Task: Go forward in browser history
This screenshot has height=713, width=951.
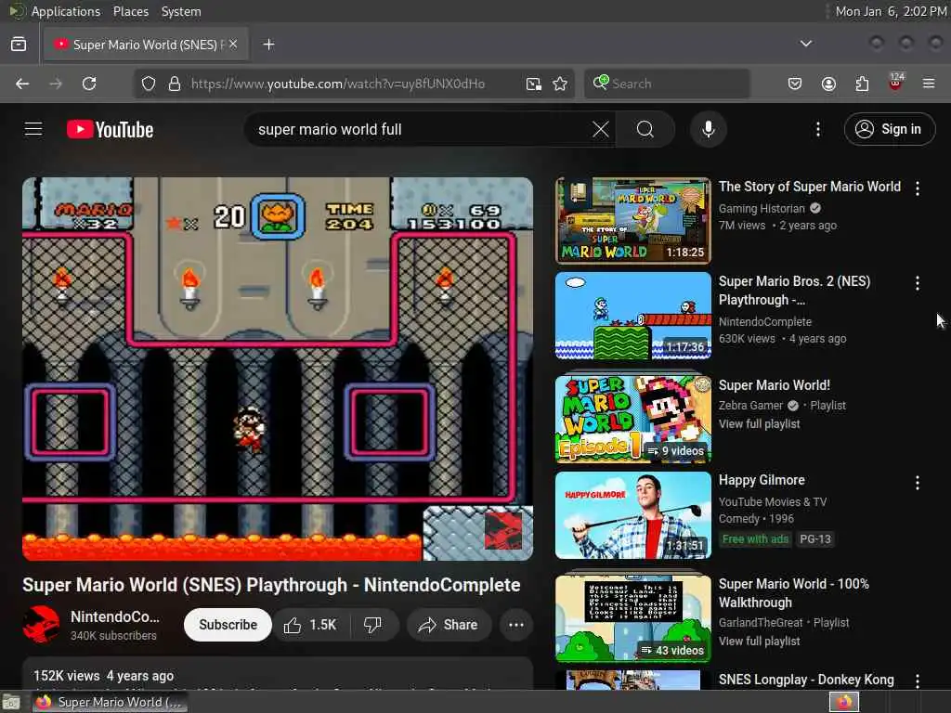Action: pyautogui.click(x=56, y=84)
